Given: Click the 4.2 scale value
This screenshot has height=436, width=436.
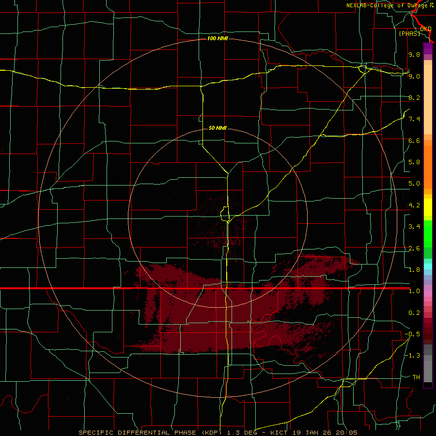Looking at the screenshot, I should tap(414, 205).
